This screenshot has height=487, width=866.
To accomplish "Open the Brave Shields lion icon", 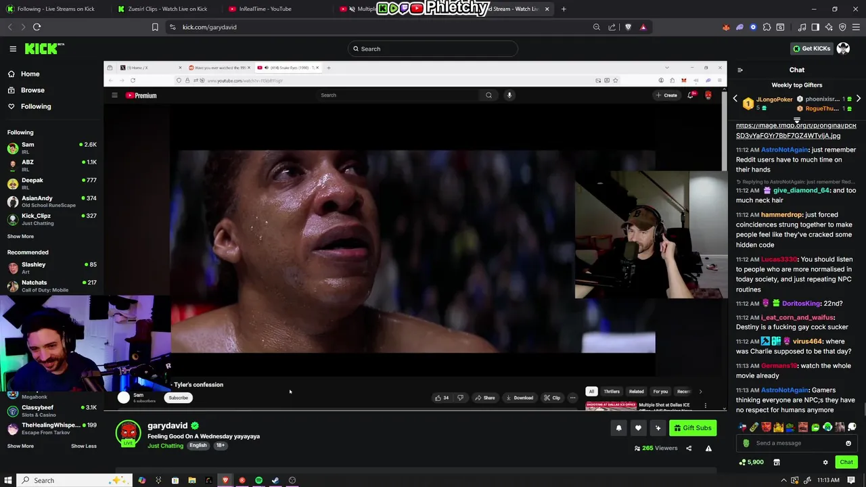I will tap(628, 27).
